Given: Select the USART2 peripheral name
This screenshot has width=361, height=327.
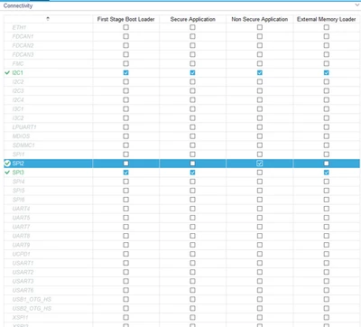Looking at the screenshot, I should coord(23,272).
